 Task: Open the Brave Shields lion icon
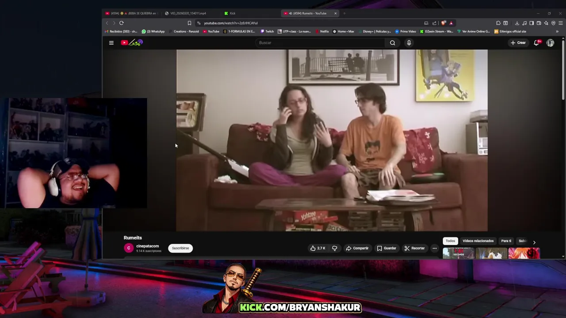tap(444, 23)
